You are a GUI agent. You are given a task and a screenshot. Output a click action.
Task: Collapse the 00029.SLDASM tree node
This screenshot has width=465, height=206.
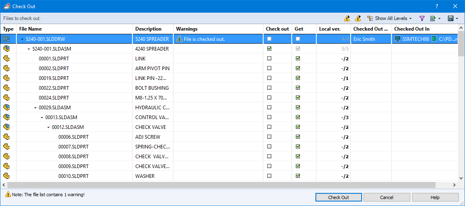(x=36, y=108)
